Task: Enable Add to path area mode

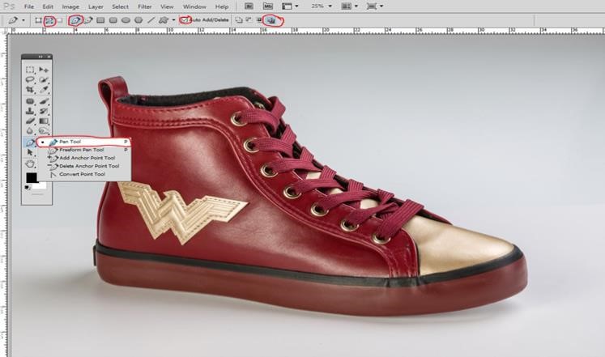Action: tap(239, 20)
